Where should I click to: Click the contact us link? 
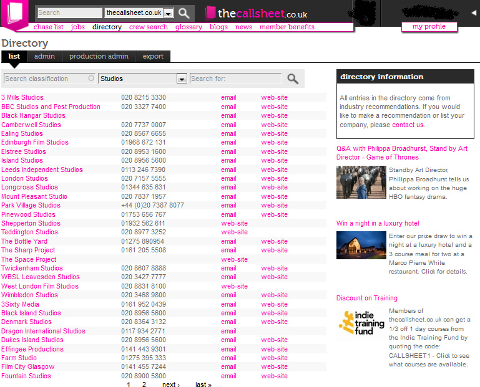408,125
